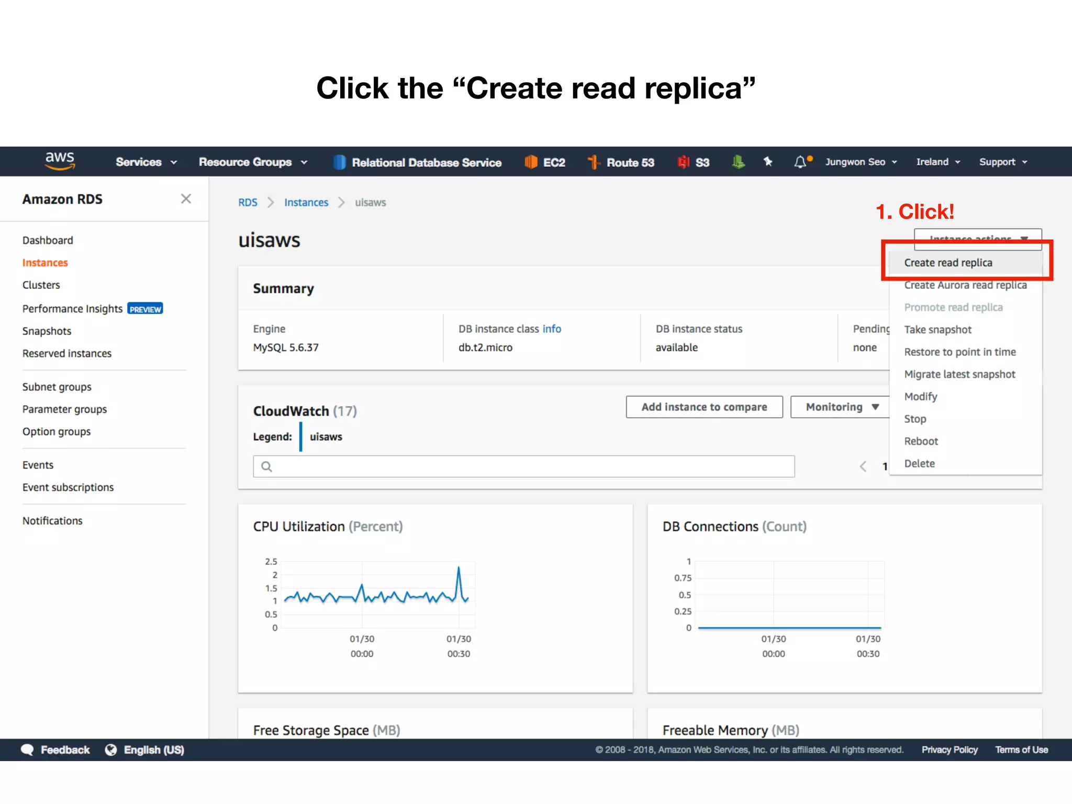This screenshot has width=1072, height=804.
Task: Click the CloudWatch metrics search field
Action: pyautogui.click(x=524, y=466)
